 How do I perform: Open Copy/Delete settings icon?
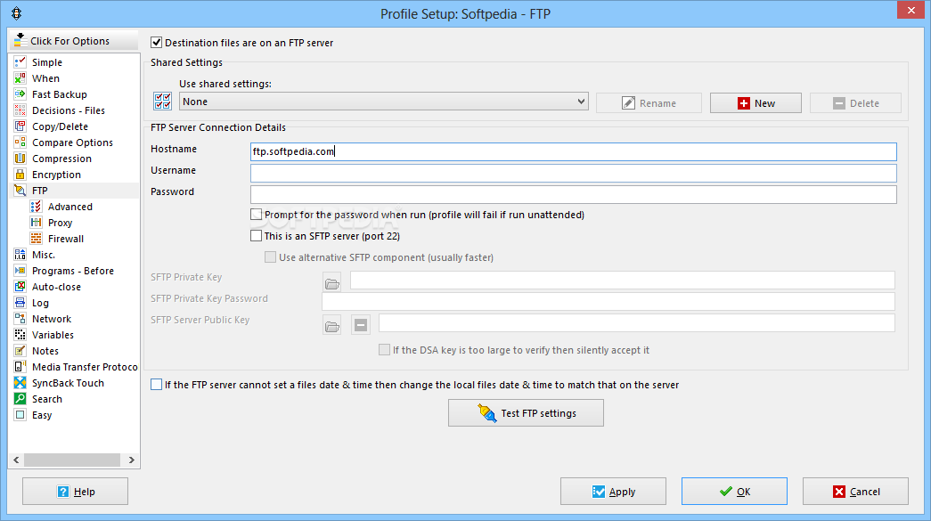click(x=20, y=126)
